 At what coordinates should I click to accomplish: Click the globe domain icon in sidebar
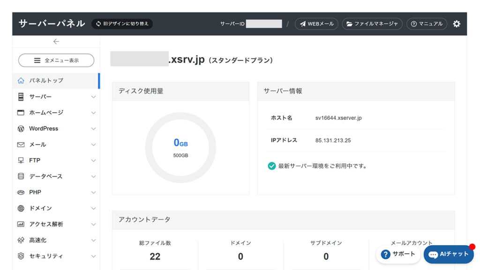coord(21,208)
